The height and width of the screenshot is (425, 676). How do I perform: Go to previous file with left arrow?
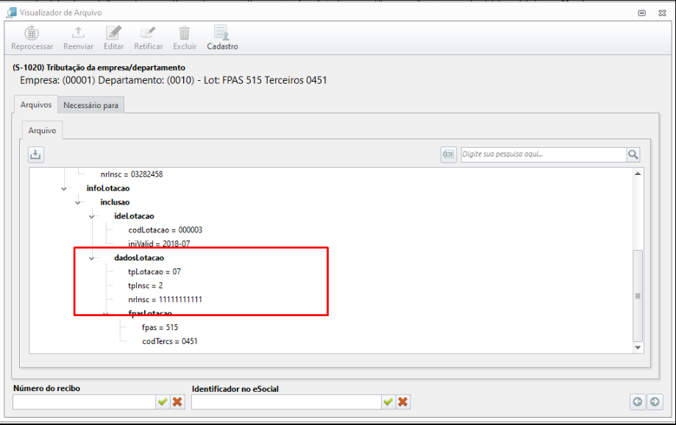pyautogui.click(x=638, y=401)
